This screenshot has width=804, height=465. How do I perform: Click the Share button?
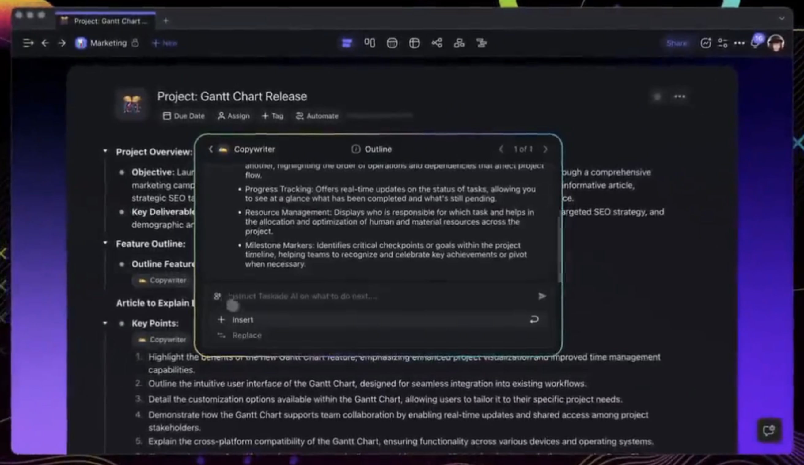pos(676,43)
